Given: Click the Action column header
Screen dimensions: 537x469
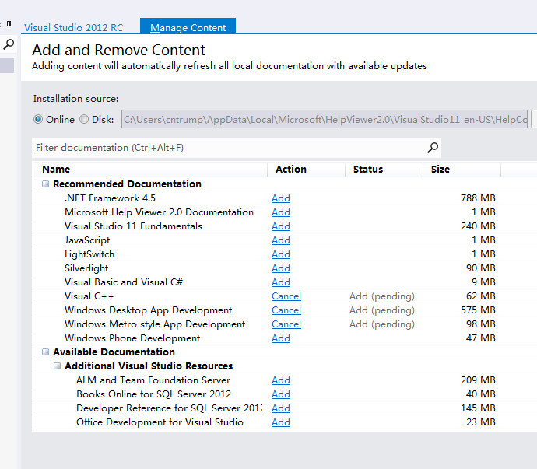Looking at the screenshot, I should (306, 169).
